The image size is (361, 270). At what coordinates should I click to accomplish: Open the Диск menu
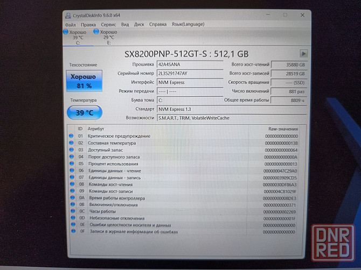[139, 24]
